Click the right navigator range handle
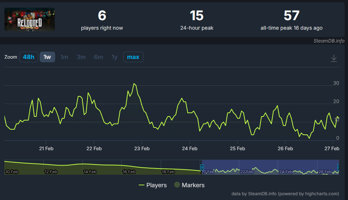 [x=338, y=167]
